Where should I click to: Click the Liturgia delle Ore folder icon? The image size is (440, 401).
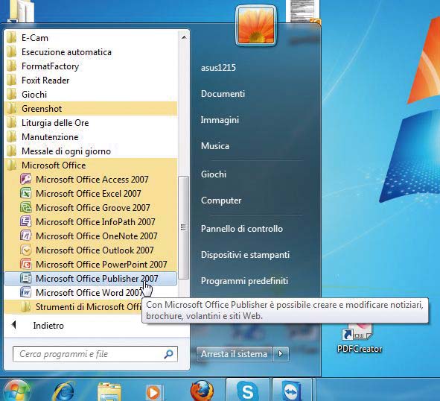(11, 123)
